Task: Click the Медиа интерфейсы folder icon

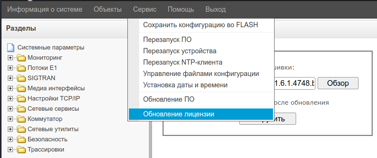Action: [x=21, y=88]
